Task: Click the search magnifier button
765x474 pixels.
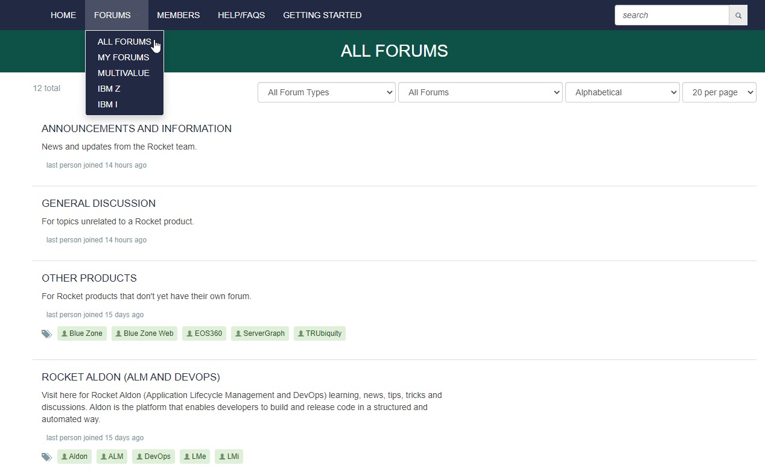Action: point(738,15)
